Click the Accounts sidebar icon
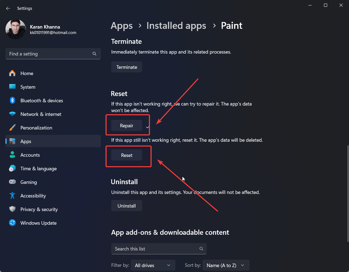Viewport: 349px width, 272px height. click(x=12, y=155)
